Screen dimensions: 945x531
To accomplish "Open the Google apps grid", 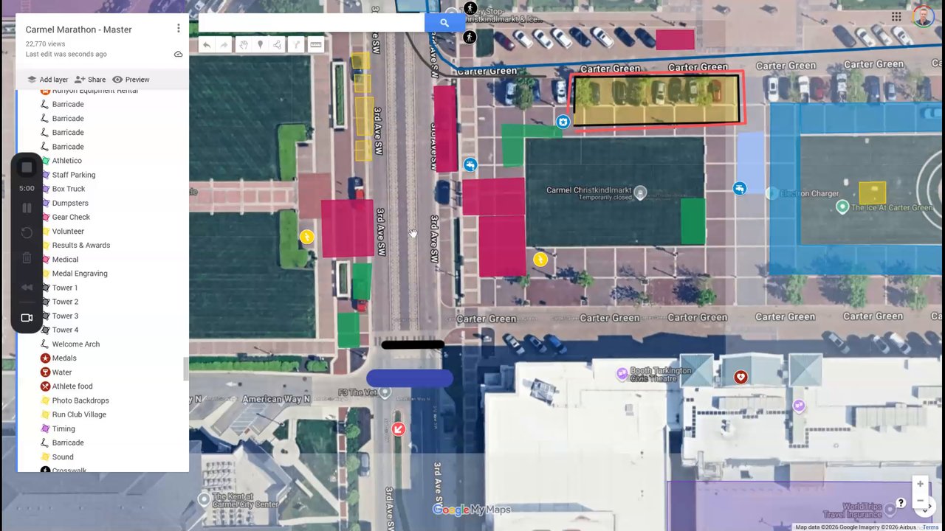I will [896, 16].
